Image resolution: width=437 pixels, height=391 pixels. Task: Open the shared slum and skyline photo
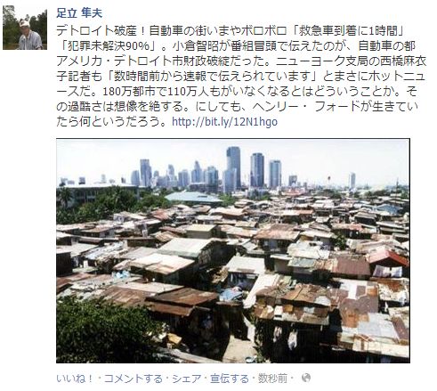click(x=233, y=251)
